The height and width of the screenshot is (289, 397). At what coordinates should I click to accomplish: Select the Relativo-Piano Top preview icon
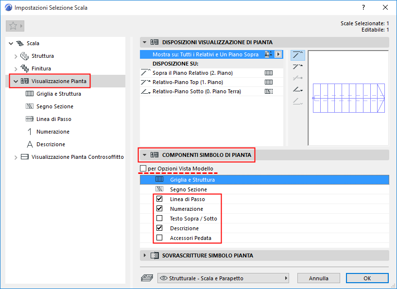[297, 67]
